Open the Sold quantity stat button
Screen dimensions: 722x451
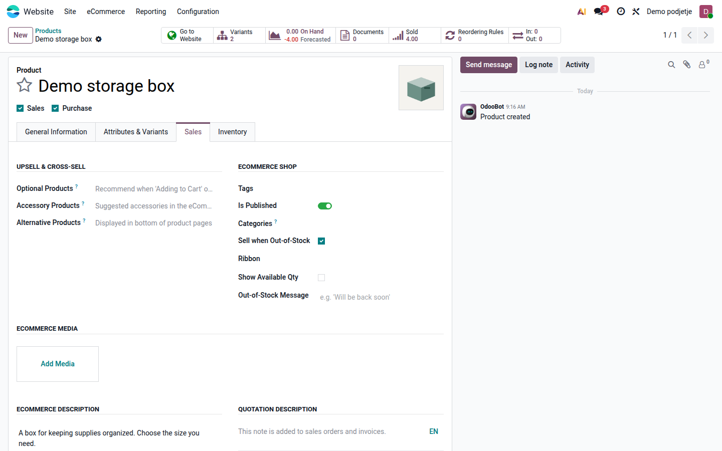pyautogui.click(x=415, y=35)
